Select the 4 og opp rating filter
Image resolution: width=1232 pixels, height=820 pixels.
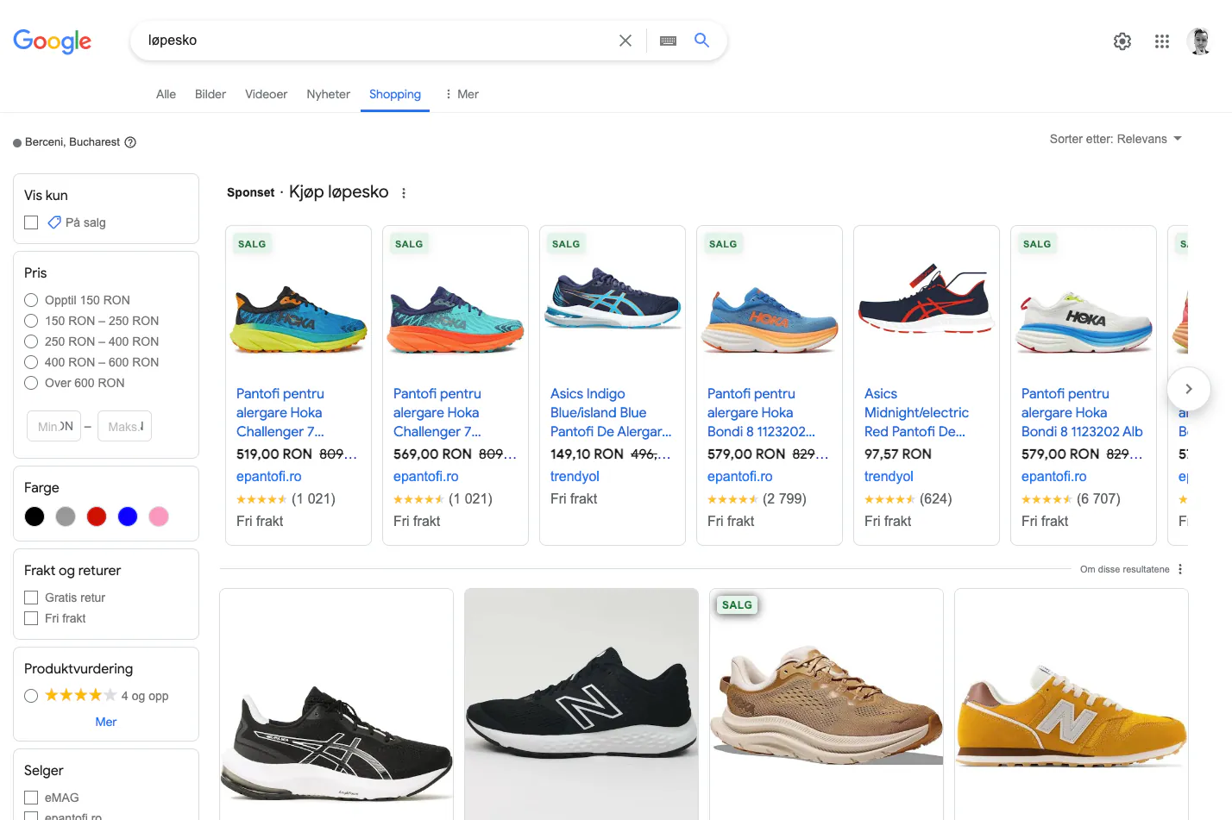[31, 696]
